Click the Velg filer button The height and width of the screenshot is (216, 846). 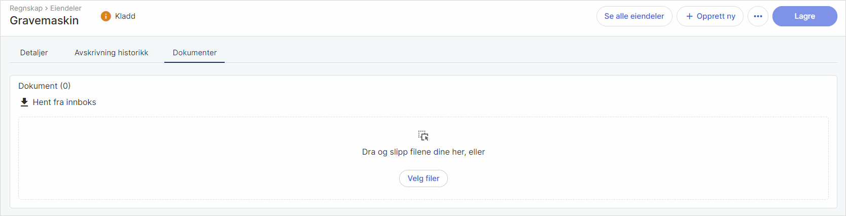pyautogui.click(x=424, y=178)
